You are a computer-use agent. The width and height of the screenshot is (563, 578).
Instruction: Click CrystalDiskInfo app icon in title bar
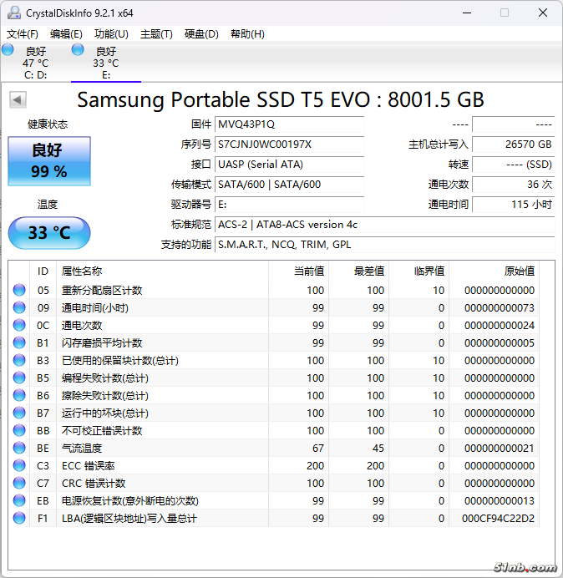coord(13,13)
